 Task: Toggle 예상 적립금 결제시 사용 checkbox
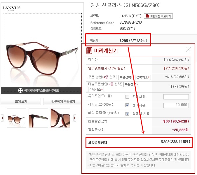[127, 114]
